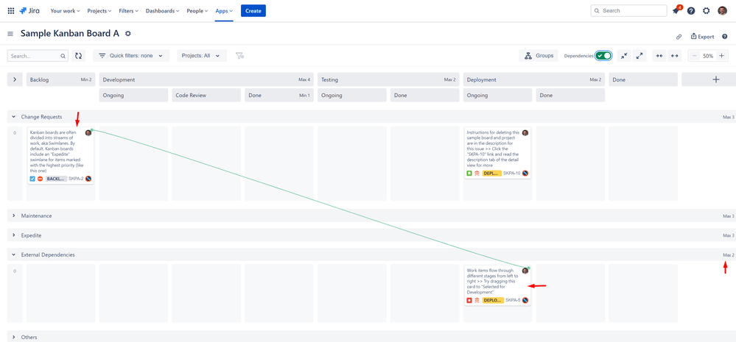Open the SKPA-10 issue key link
Screen dimensions: 736x342
(x=511, y=174)
